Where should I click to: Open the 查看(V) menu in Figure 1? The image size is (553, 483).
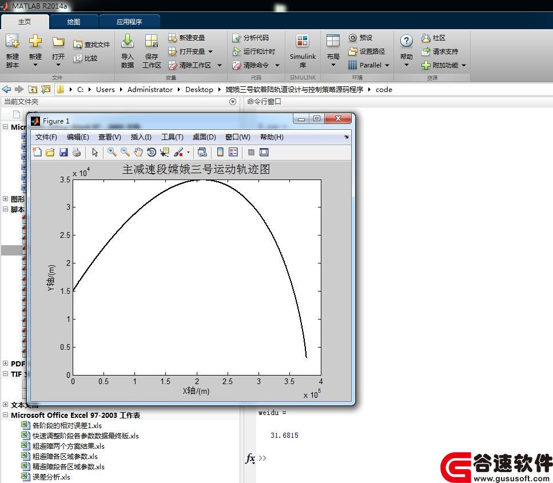click(110, 137)
